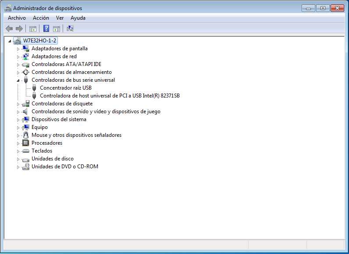This screenshot has height=254, width=349.
Task: Open the Ver menu
Action: [60, 18]
